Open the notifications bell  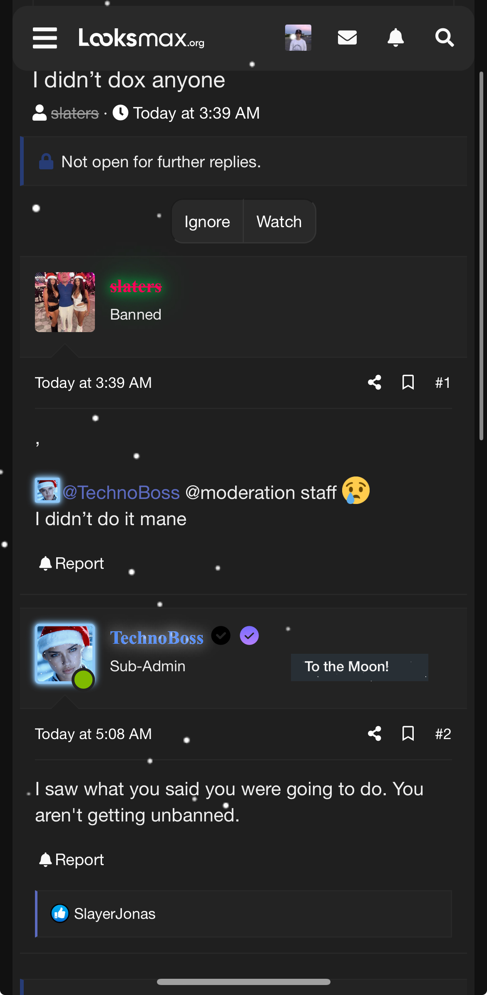click(x=395, y=38)
